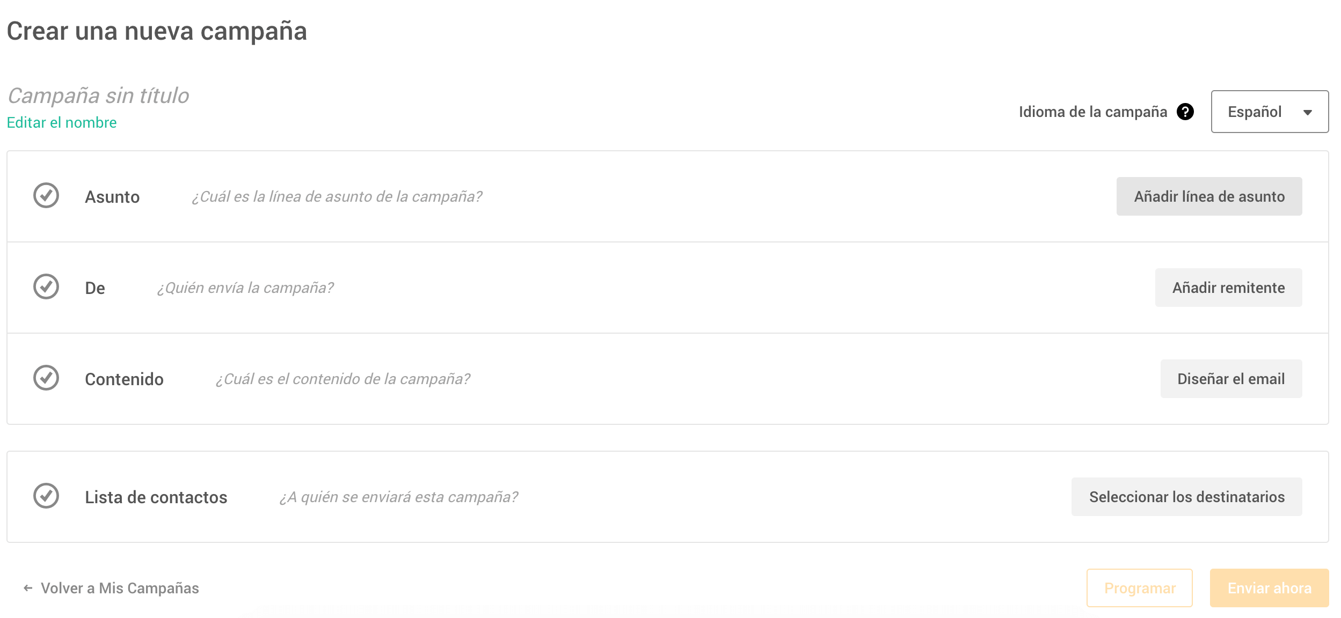Click the Campaña sin título name field
Viewport: 1341px width, 618px height.
coord(98,95)
